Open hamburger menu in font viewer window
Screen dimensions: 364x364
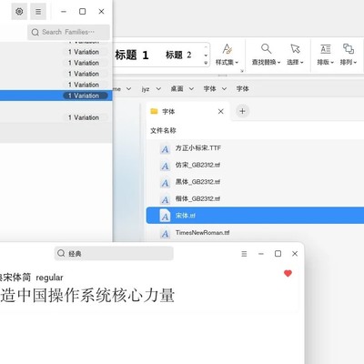coord(244,254)
